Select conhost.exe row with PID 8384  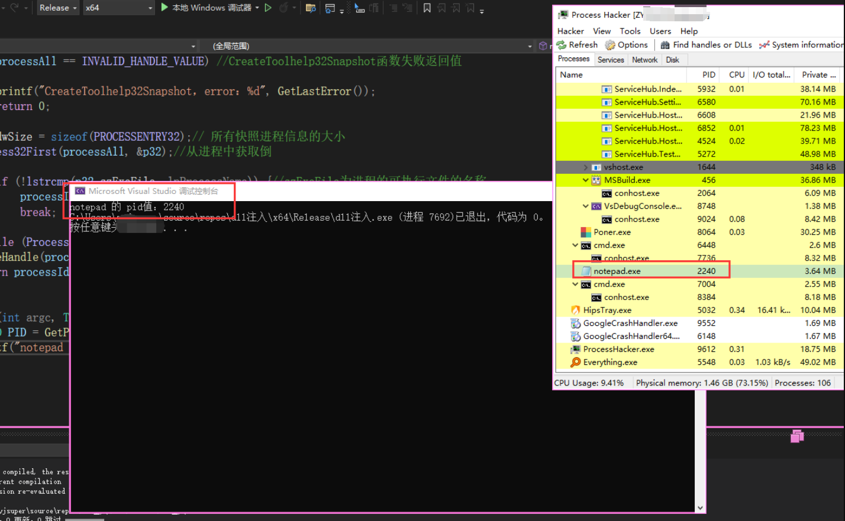(699, 297)
